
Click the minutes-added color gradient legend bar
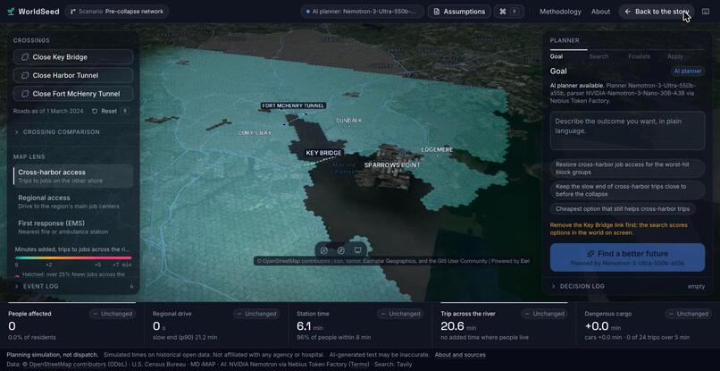(73, 258)
